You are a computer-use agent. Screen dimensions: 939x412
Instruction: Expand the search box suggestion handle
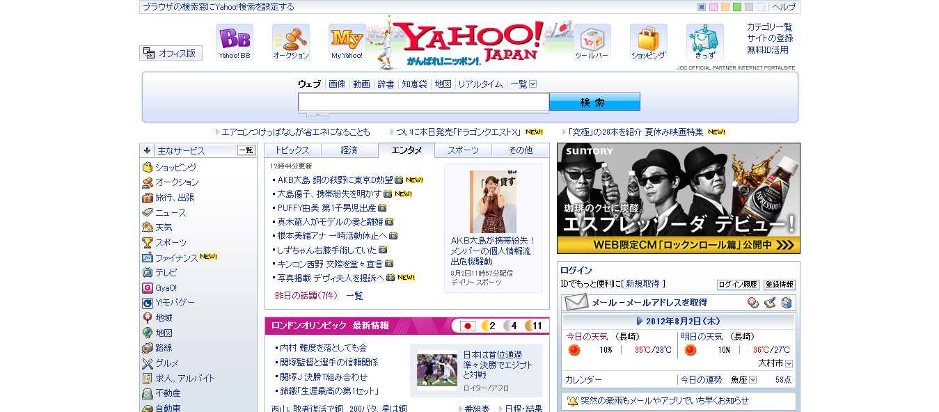(x=317, y=115)
